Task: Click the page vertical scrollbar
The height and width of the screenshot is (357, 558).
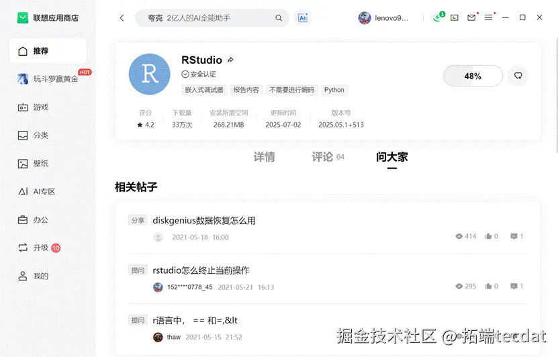Action: click(x=557, y=96)
